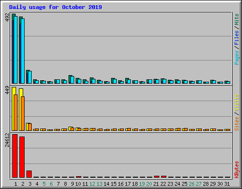Click green weekend day label 20
Screen dimensions: 242x189
[x=149, y=184]
